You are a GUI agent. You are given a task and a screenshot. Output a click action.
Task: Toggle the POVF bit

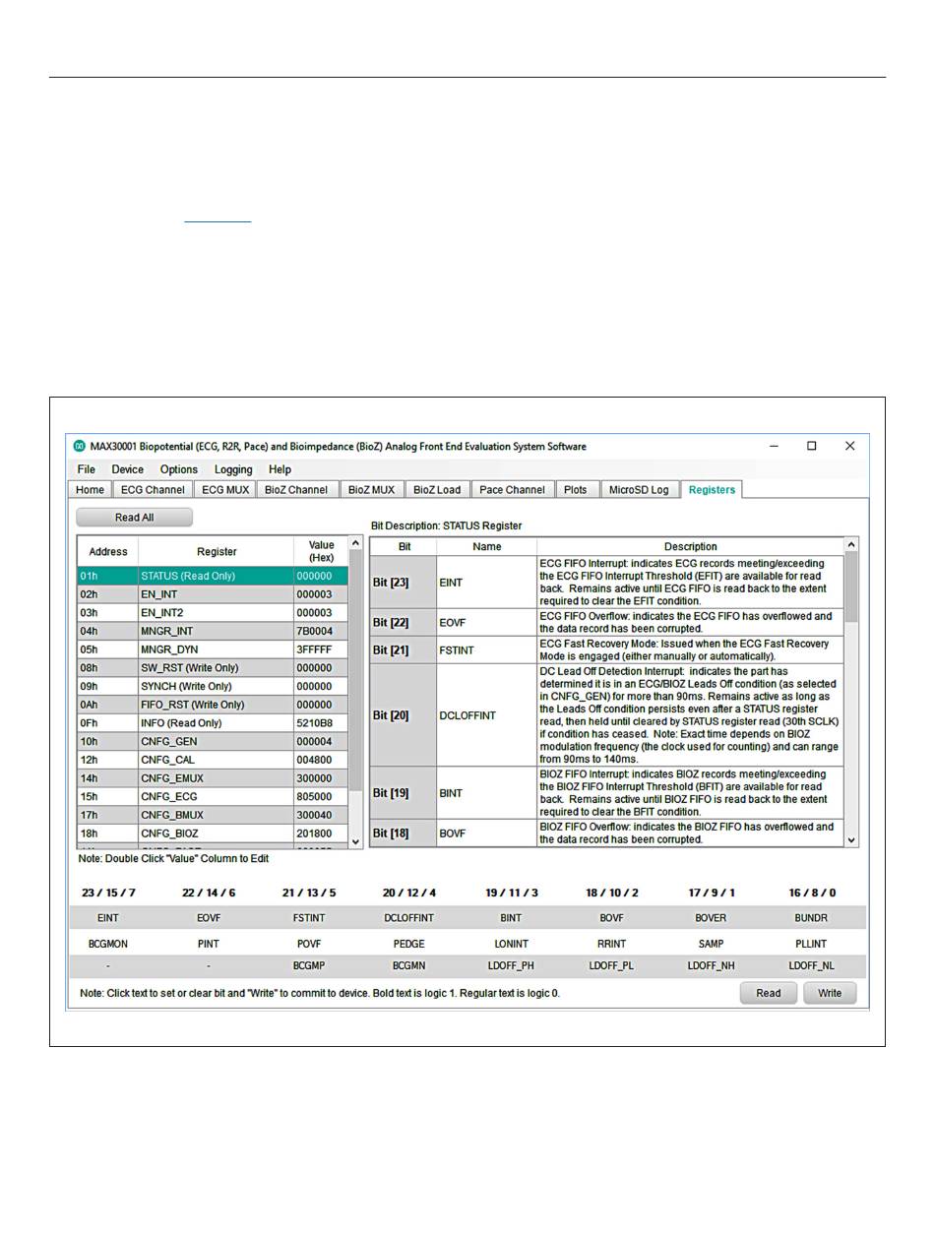click(309, 944)
